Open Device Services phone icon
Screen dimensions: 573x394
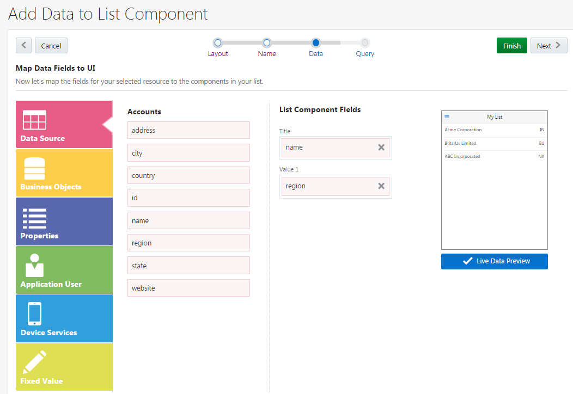[x=34, y=314]
